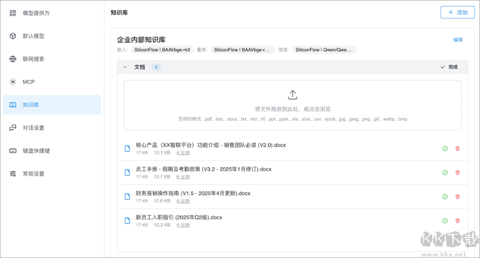
Task: Open the 员工手册 - 假期及考勤政策 document
Action: tap(204, 169)
